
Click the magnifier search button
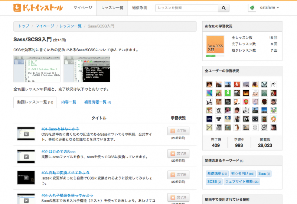click(224, 8)
